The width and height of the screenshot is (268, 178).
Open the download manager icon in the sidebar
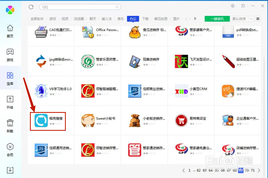(x=10, y=170)
